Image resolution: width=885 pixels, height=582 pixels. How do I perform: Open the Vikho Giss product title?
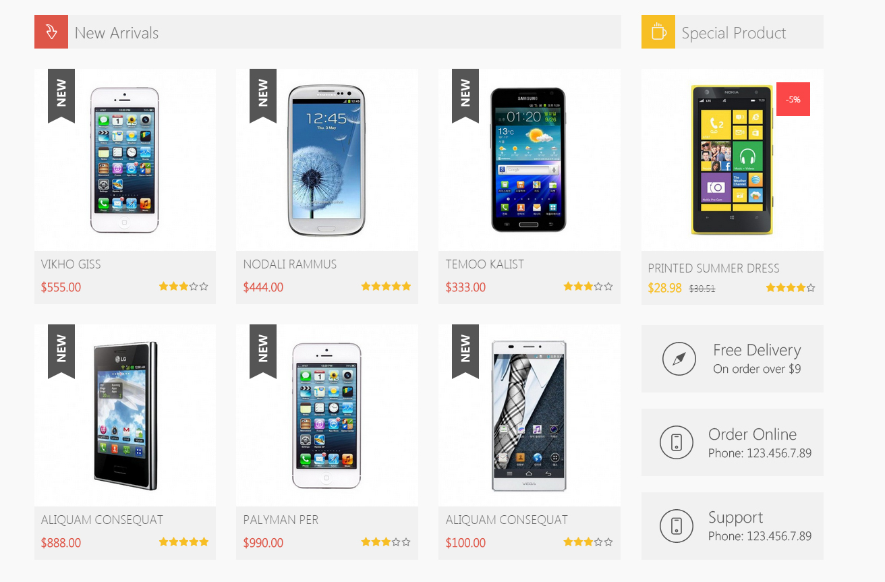[x=71, y=264]
